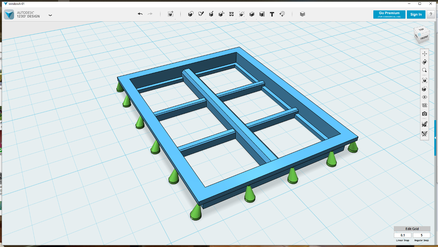Open the Construct tools
Screen dimensions: 438x247
[211, 14]
